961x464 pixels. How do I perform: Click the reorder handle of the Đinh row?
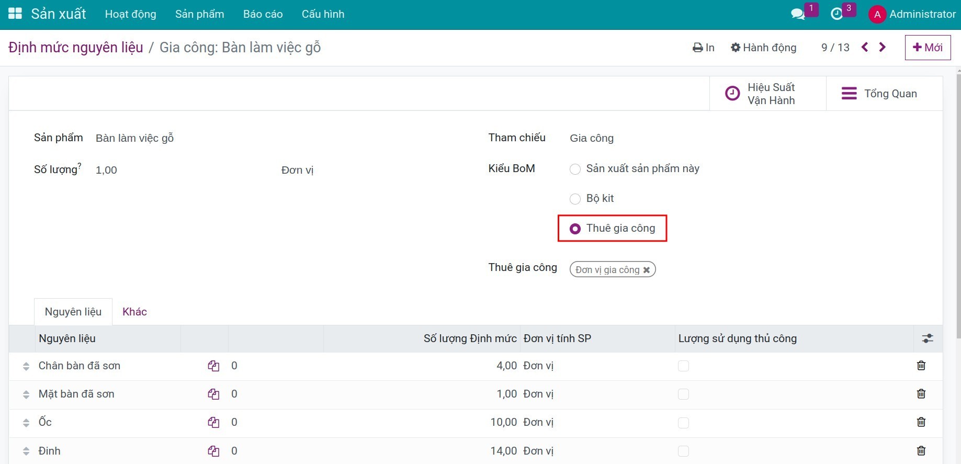[26, 451]
